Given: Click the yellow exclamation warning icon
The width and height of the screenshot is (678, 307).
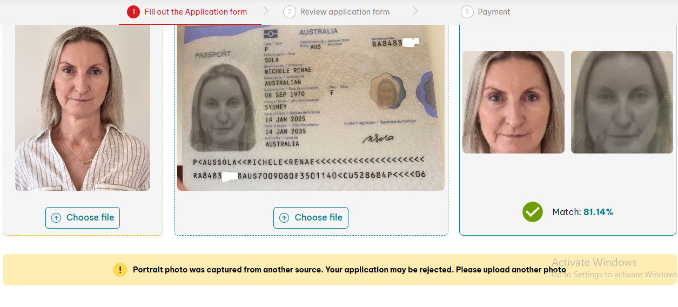Looking at the screenshot, I should coord(120,270).
